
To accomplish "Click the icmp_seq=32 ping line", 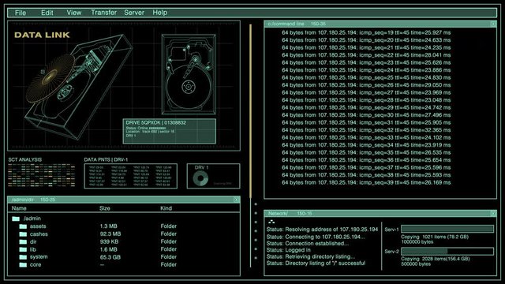I will (366, 130).
